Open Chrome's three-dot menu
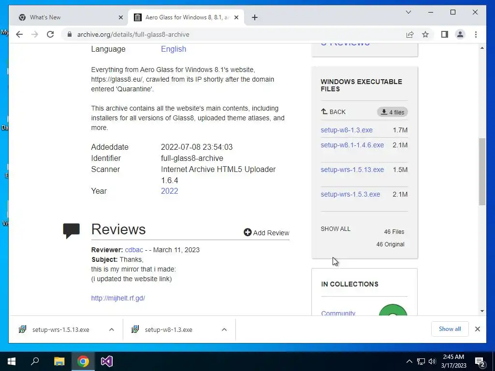The height and width of the screenshot is (371, 495). click(x=476, y=34)
